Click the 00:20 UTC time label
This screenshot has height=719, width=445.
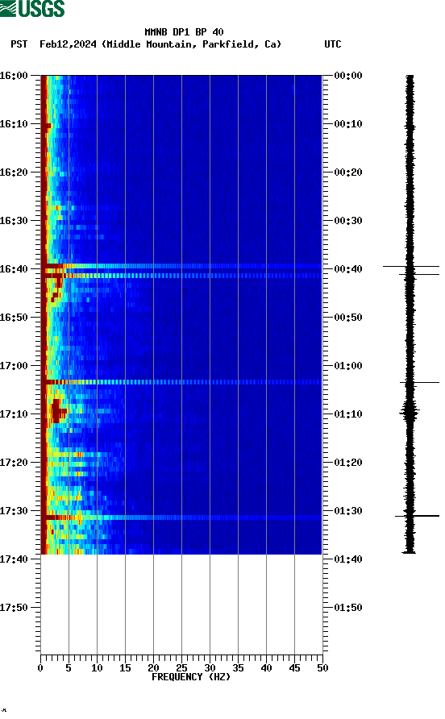(348, 172)
